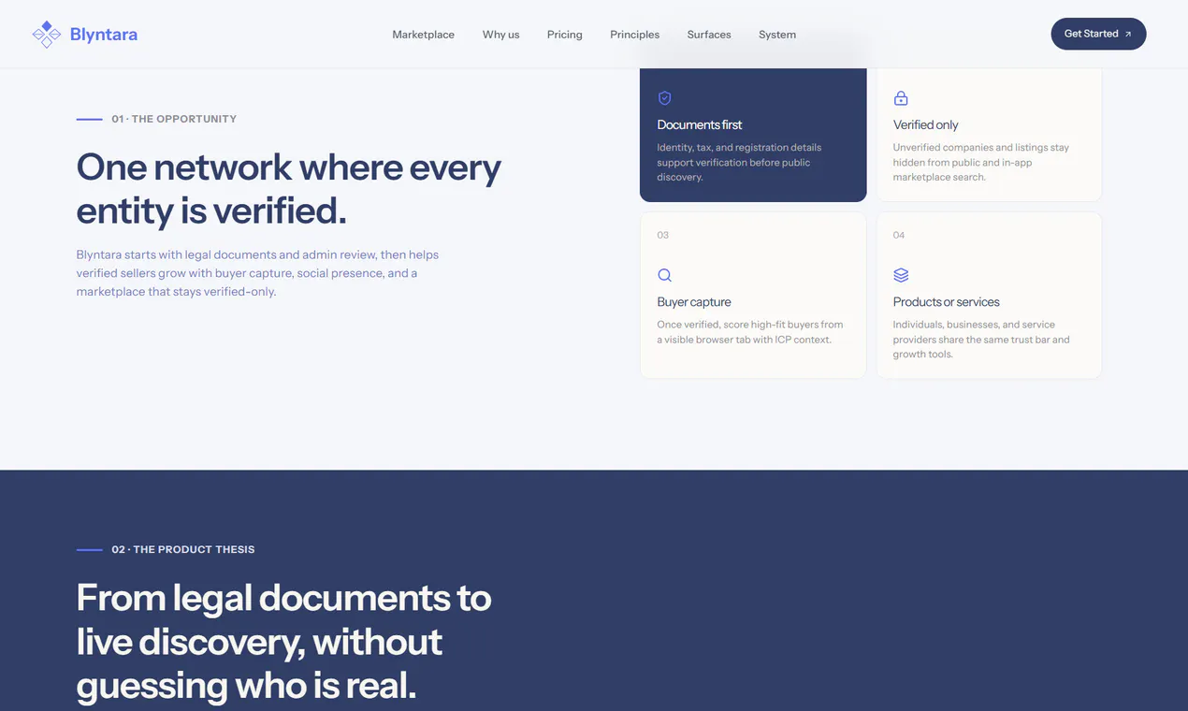
Task: Open the Marketplace nav item
Action: click(423, 35)
